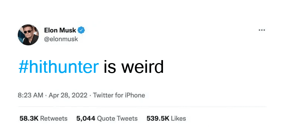Open the Quote Tweets label
This screenshot has height=137, width=283.
pos(117,118)
